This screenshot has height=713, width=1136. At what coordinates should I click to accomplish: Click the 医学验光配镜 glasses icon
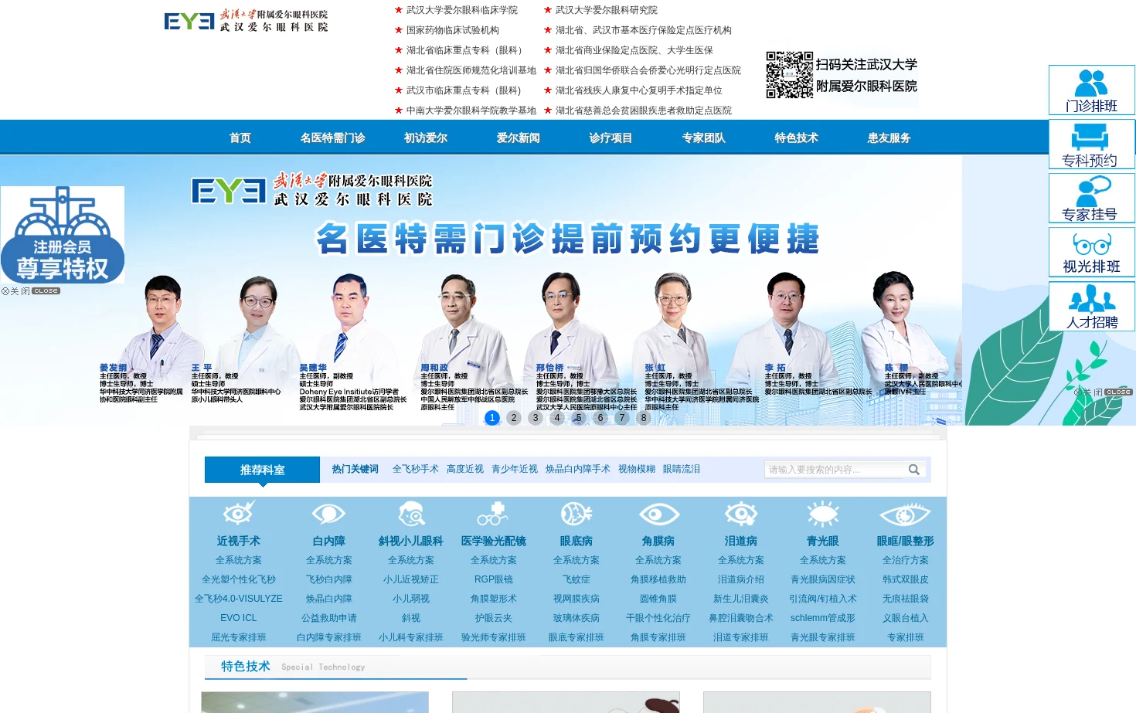(493, 514)
